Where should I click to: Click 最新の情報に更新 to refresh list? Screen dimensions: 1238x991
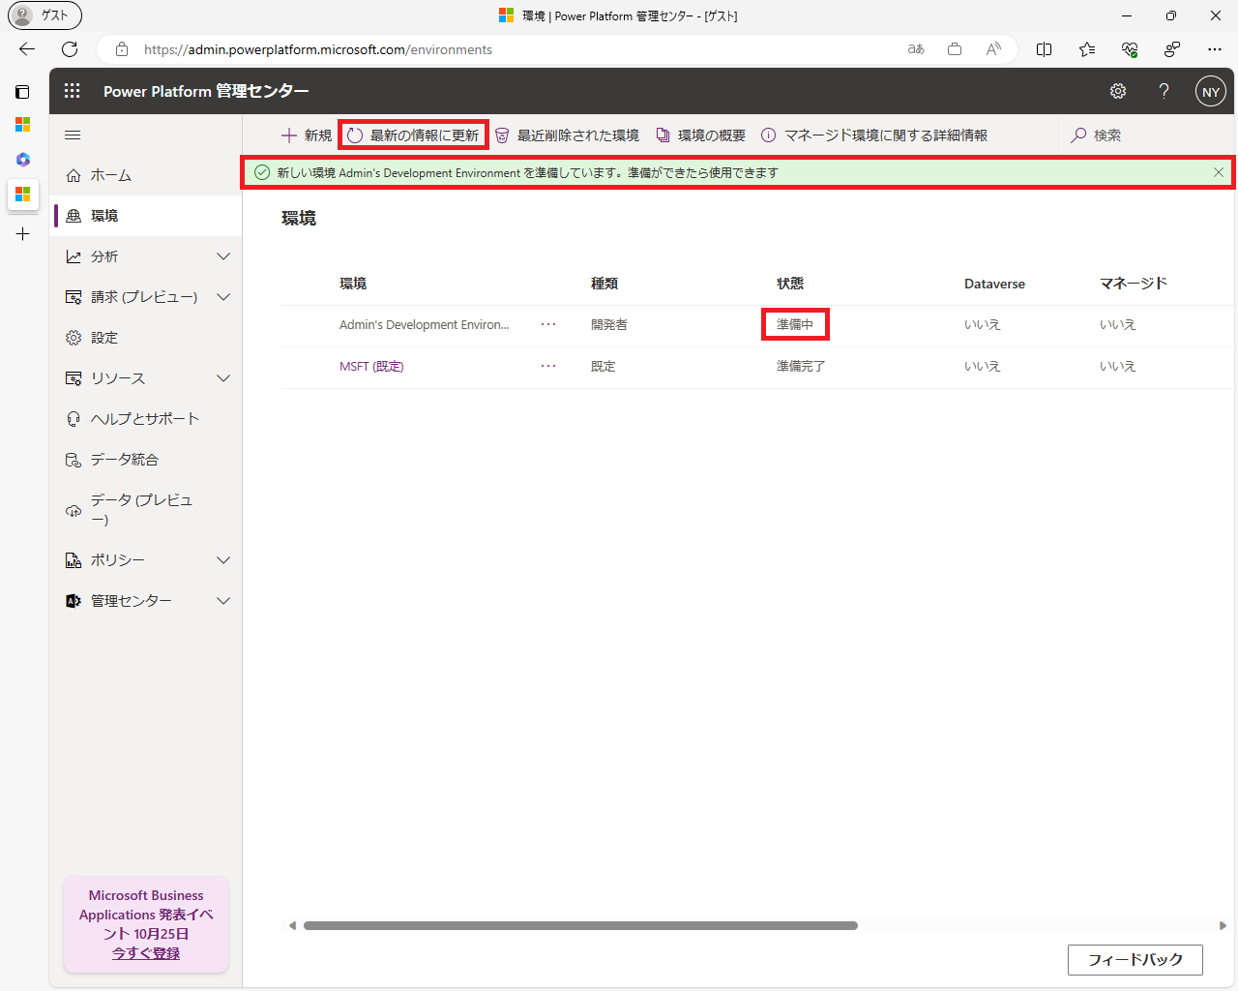[413, 135]
